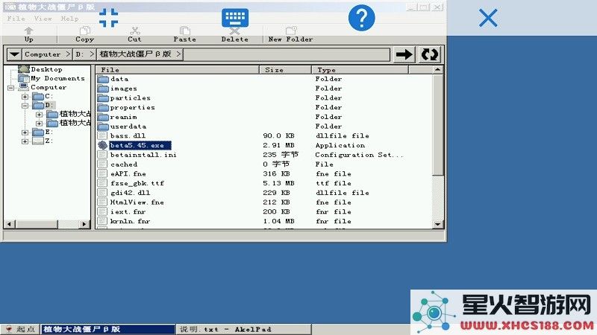
Task: Select HtmlView.fne file name
Action: click(x=137, y=202)
